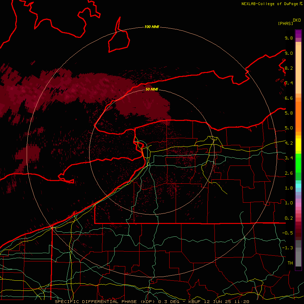Select the 4.2 scale value
Image resolution: width=304 pixels, height=304 pixels.
pos(289,143)
